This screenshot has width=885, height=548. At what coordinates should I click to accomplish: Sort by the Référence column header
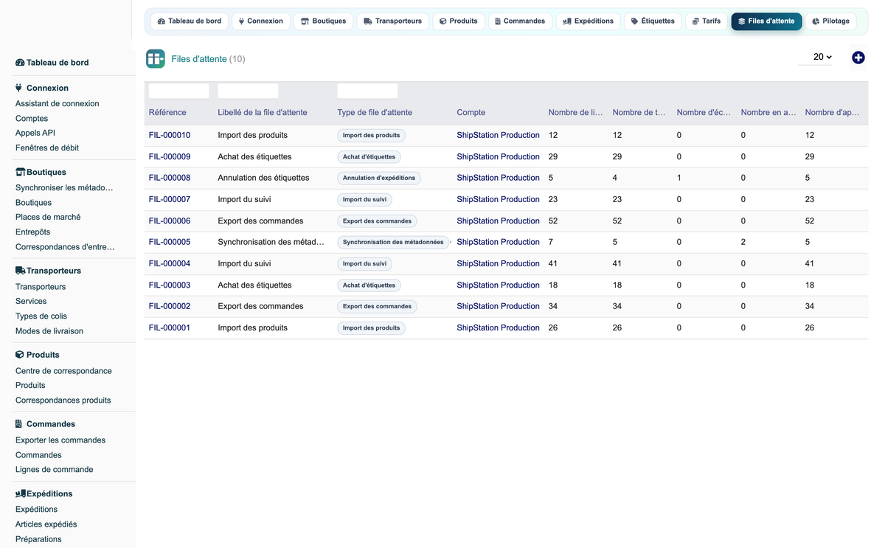click(x=167, y=113)
